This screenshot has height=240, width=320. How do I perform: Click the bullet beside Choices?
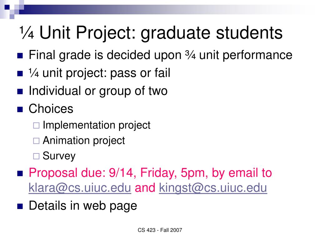point(20,110)
